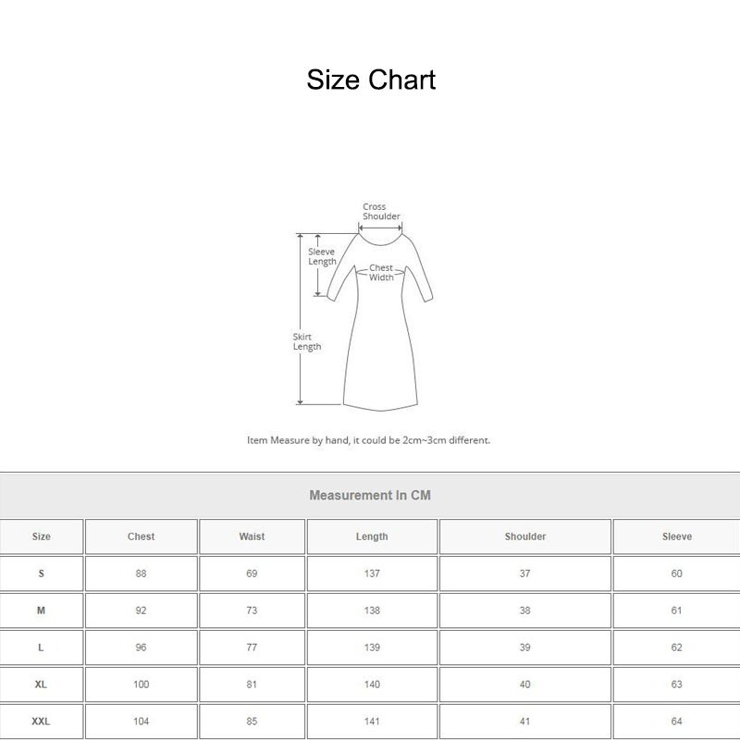740x740 pixels.
Task: Click the Sleeve column header
Action: tap(676, 536)
